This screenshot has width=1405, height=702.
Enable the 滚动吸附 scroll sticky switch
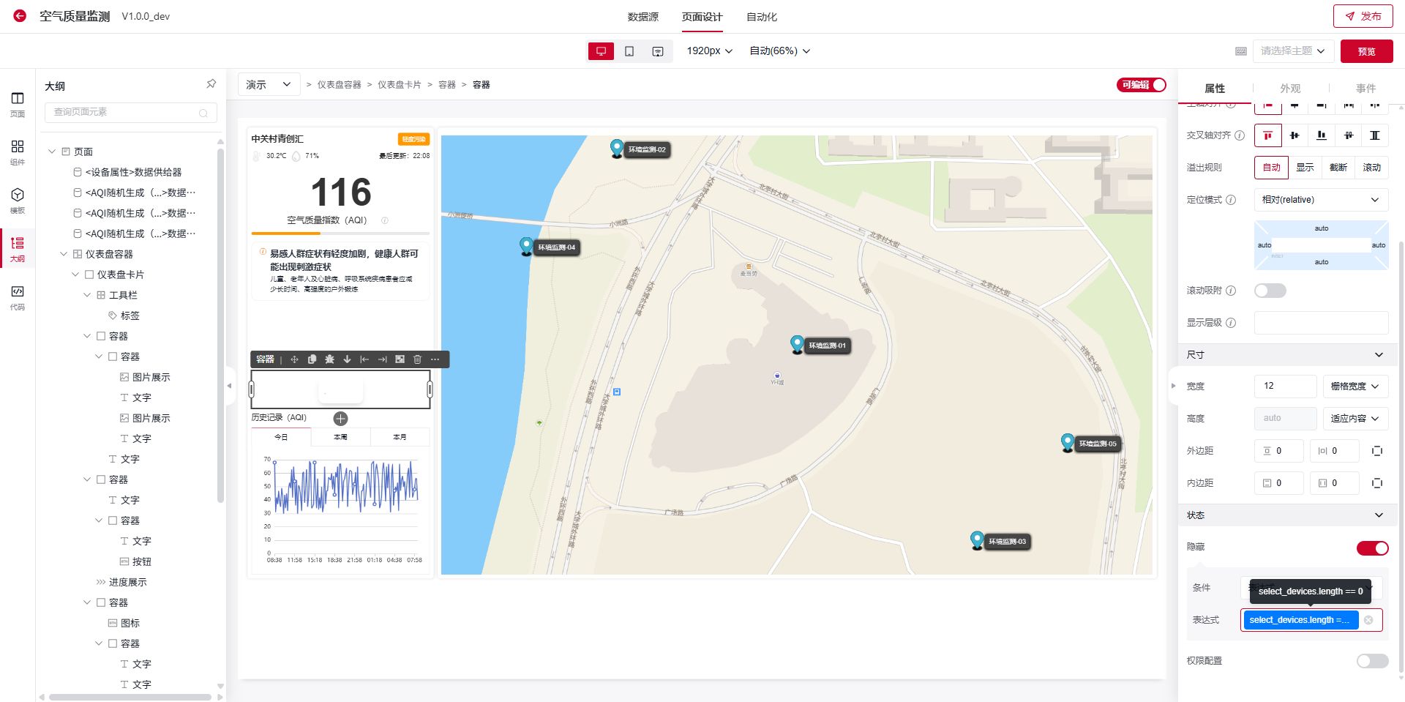pyautogui.click(x=1270, y=291)
